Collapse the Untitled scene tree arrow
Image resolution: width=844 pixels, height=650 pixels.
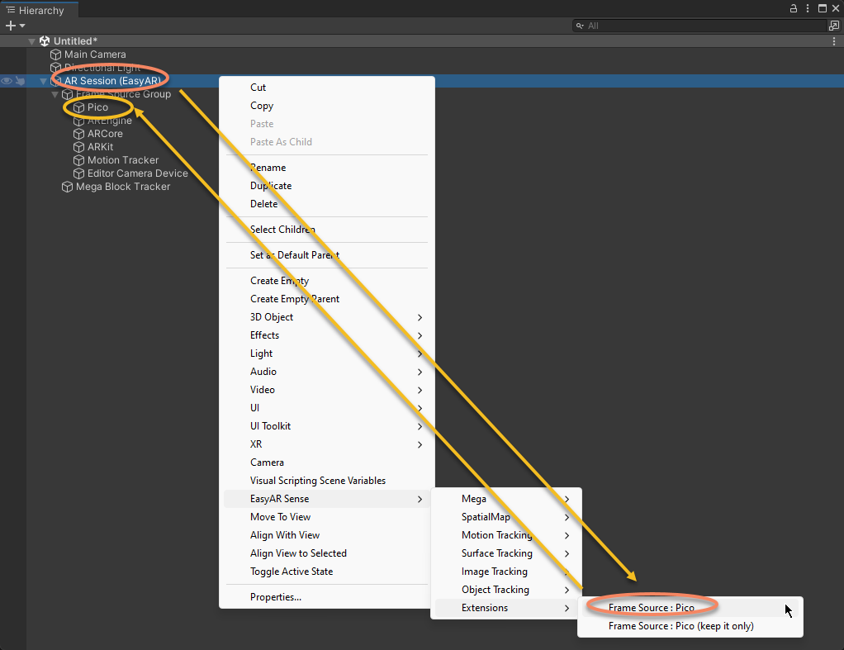(x=32, y=41)
